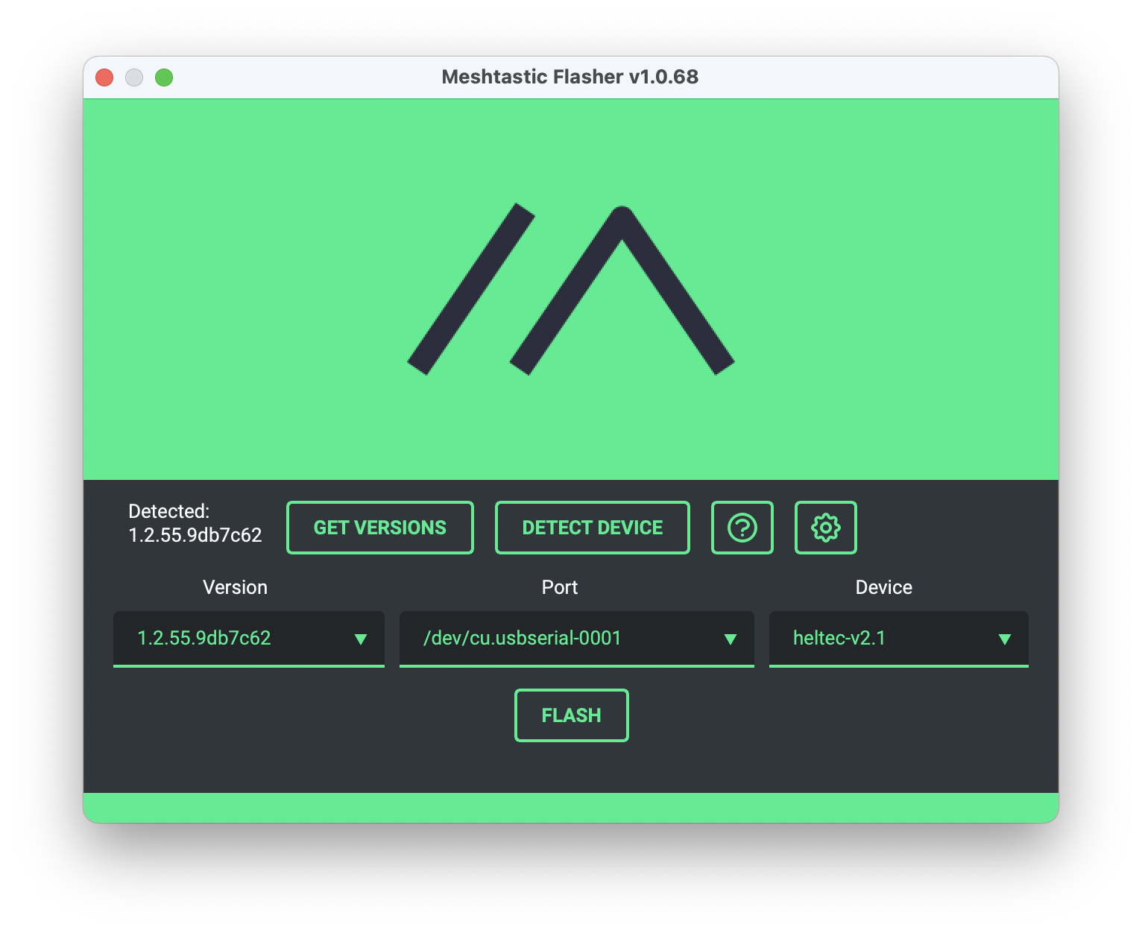1142x933 pixels.
Task: Click the Version dropdown arrow
Action: coord(361,639)
